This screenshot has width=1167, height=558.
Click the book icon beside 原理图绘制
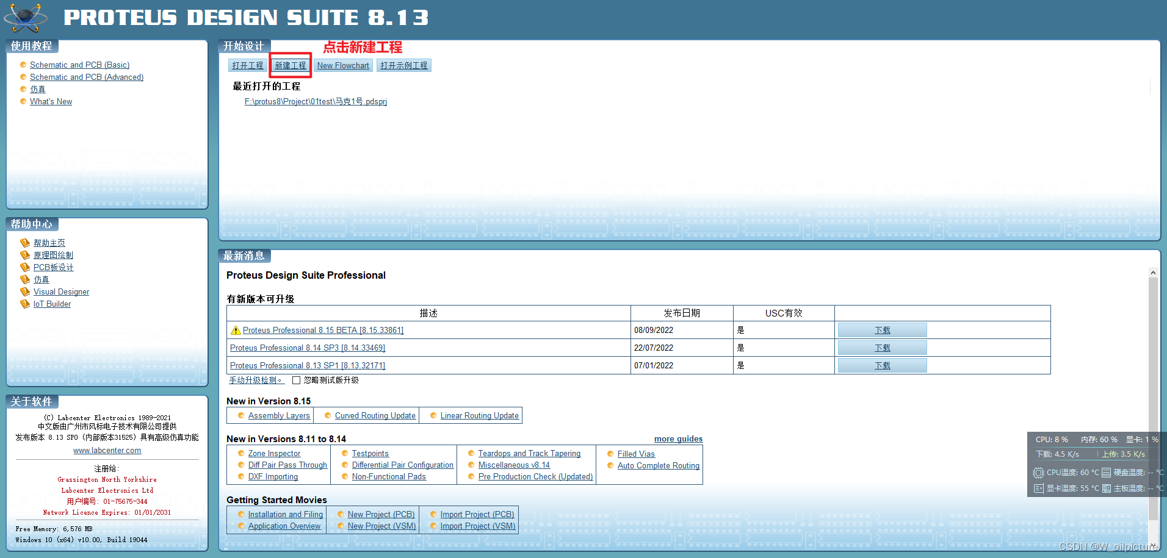pyautogui.click(x=25, y=255)
